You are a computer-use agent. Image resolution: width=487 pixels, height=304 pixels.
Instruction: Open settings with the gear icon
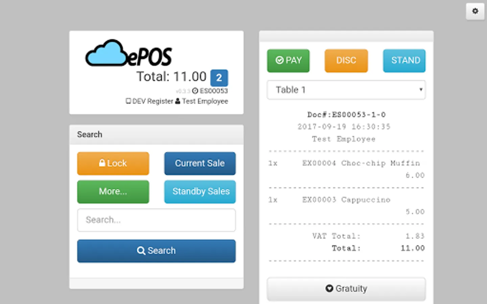(x=475, y=11)
